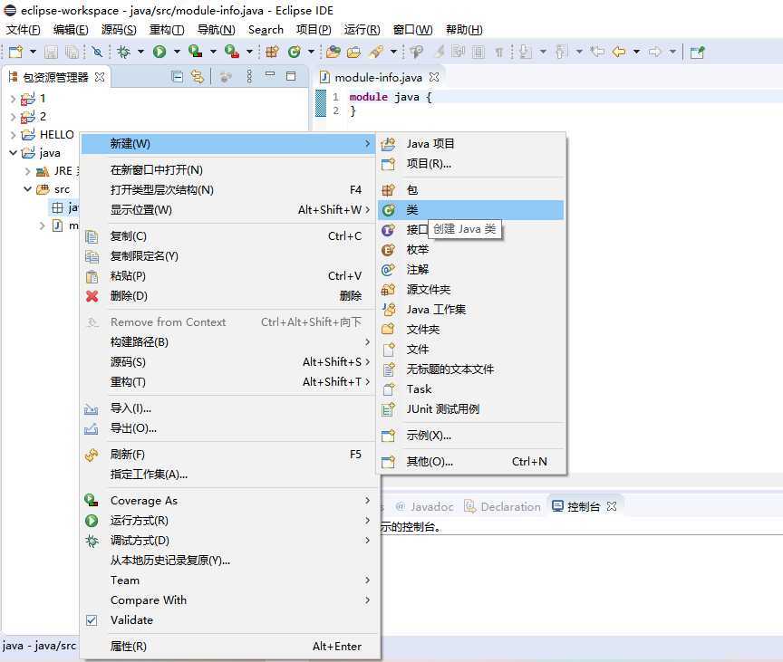
Task: Choose 其他(O)... in New submenu
Action: pyautogui.click(x=470, y=462)
